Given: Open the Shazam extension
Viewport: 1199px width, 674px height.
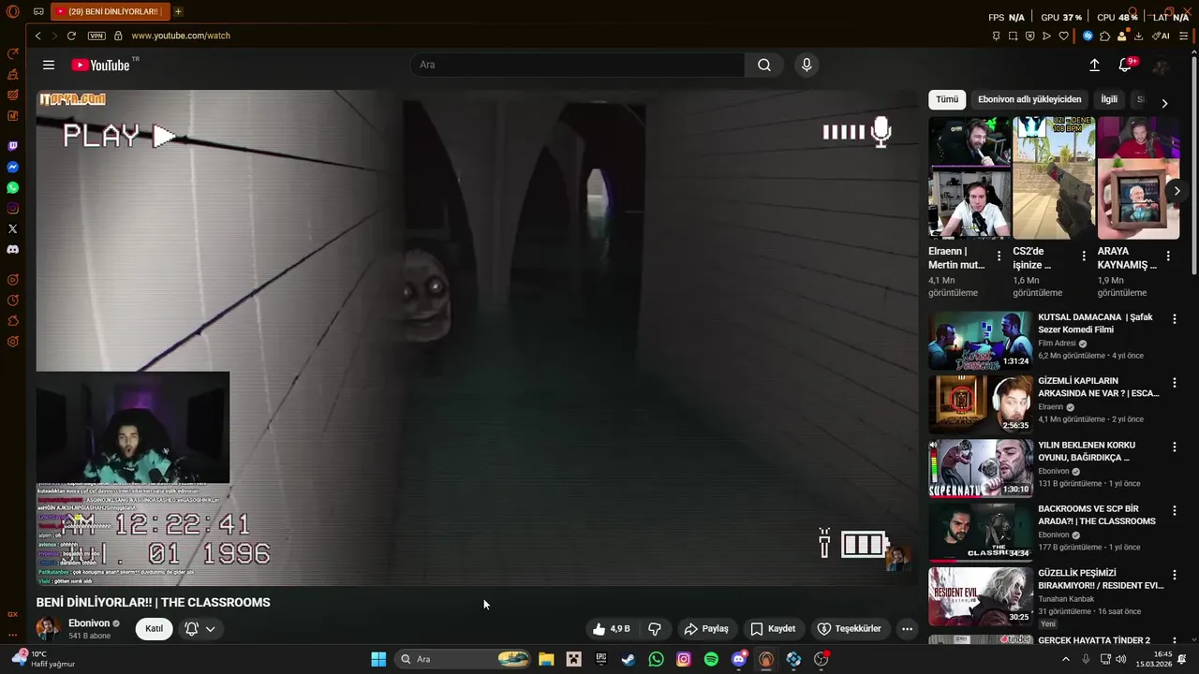Looking at the screenshot, I should pos(1088,36).
